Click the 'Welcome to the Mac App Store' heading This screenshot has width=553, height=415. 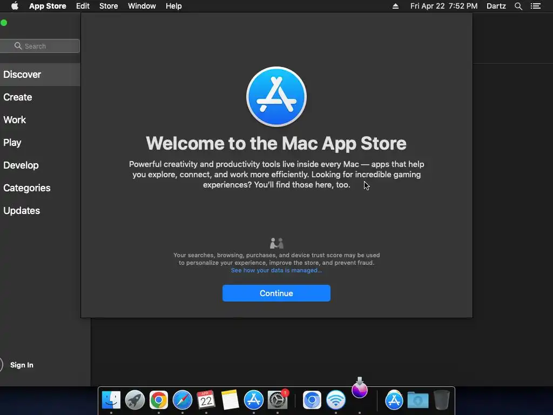click(x=276, y=143)
